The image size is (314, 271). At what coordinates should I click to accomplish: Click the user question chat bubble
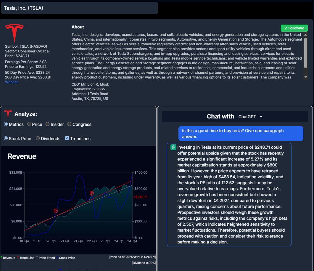(x=241, y=134)
